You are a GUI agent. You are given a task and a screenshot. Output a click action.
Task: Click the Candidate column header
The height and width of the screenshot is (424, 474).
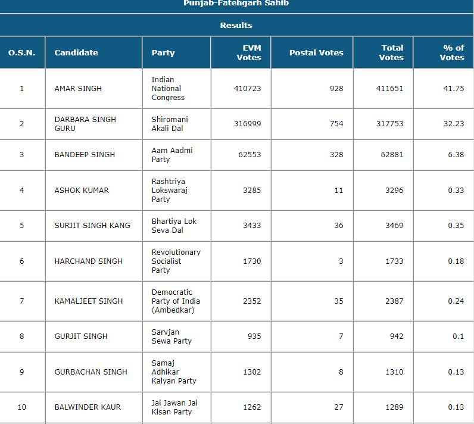coord(76,52)
